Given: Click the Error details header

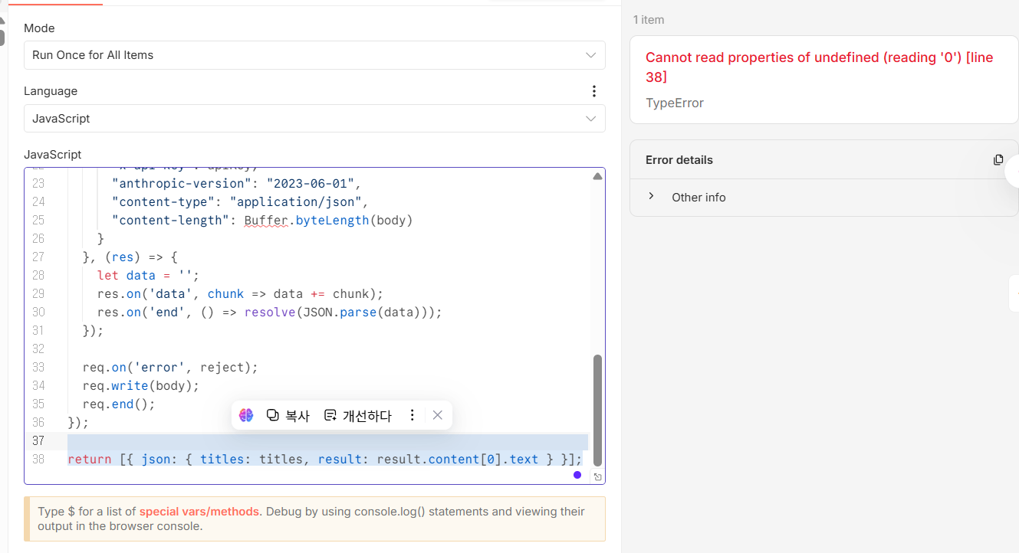Looking at the screenshot, I should [x=679, y=159].
